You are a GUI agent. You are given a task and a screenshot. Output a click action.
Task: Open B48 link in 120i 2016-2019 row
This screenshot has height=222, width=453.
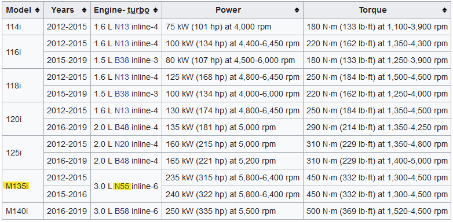click(122, 127)
